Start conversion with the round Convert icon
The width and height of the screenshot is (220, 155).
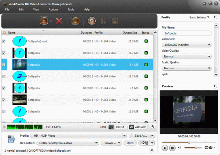click(x=92, y=21)
